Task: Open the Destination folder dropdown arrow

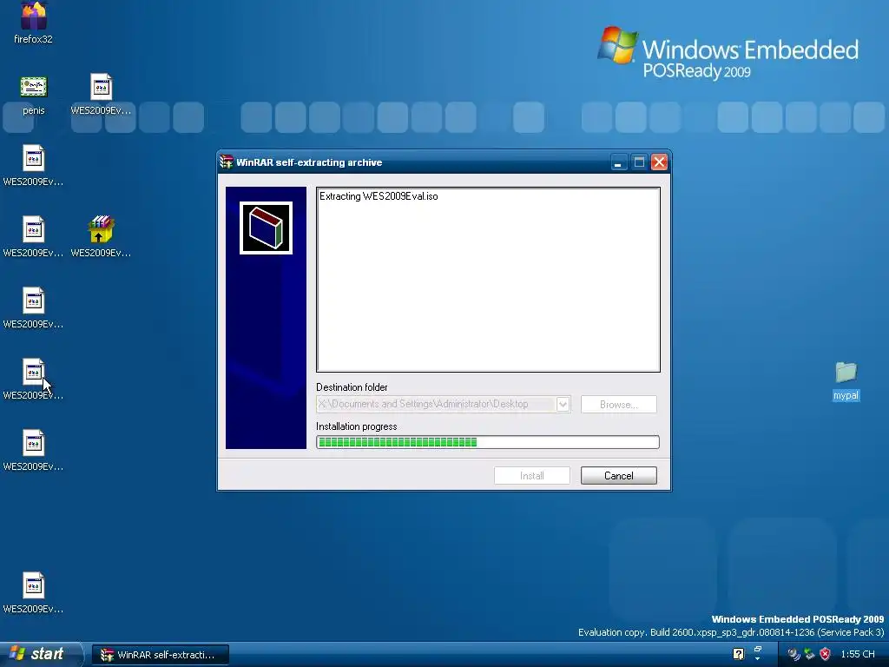Action: pos(563,405)
